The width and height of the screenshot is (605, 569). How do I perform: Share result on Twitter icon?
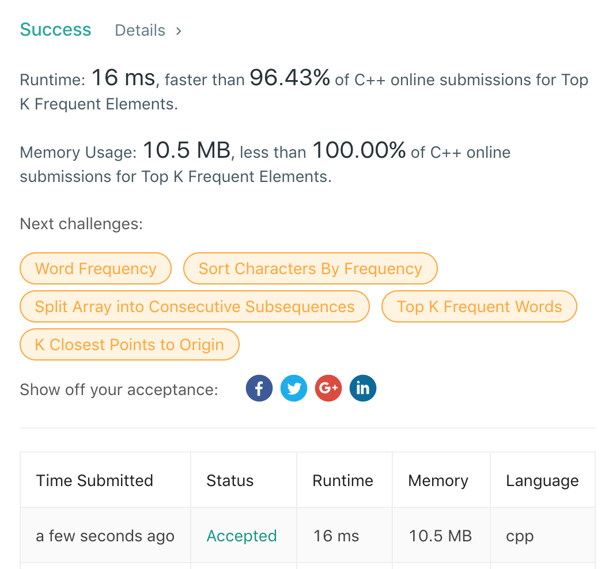point(294,389)
